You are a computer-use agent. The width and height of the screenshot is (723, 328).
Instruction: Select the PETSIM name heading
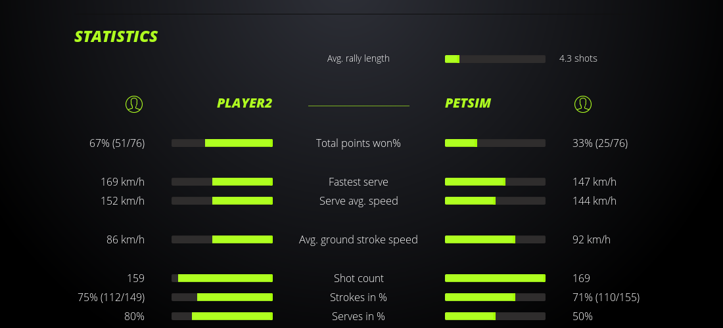click(468, 103)
